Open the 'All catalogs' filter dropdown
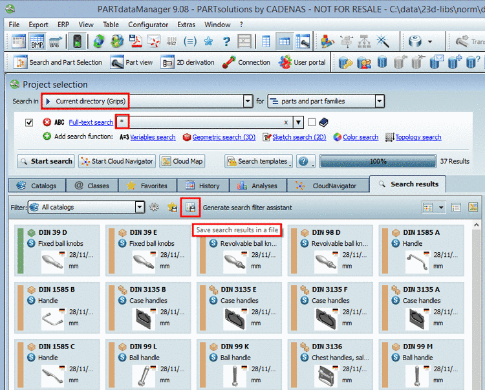The width and height of the screenshot is (485, 390). [140, 207]
